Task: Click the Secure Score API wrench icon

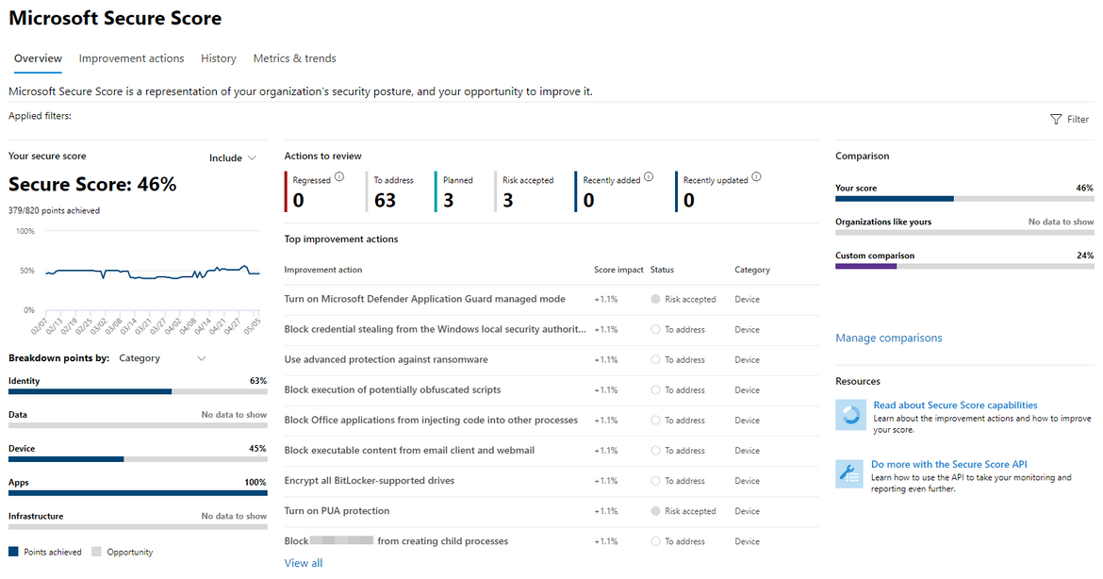Action: click(849, 474)
